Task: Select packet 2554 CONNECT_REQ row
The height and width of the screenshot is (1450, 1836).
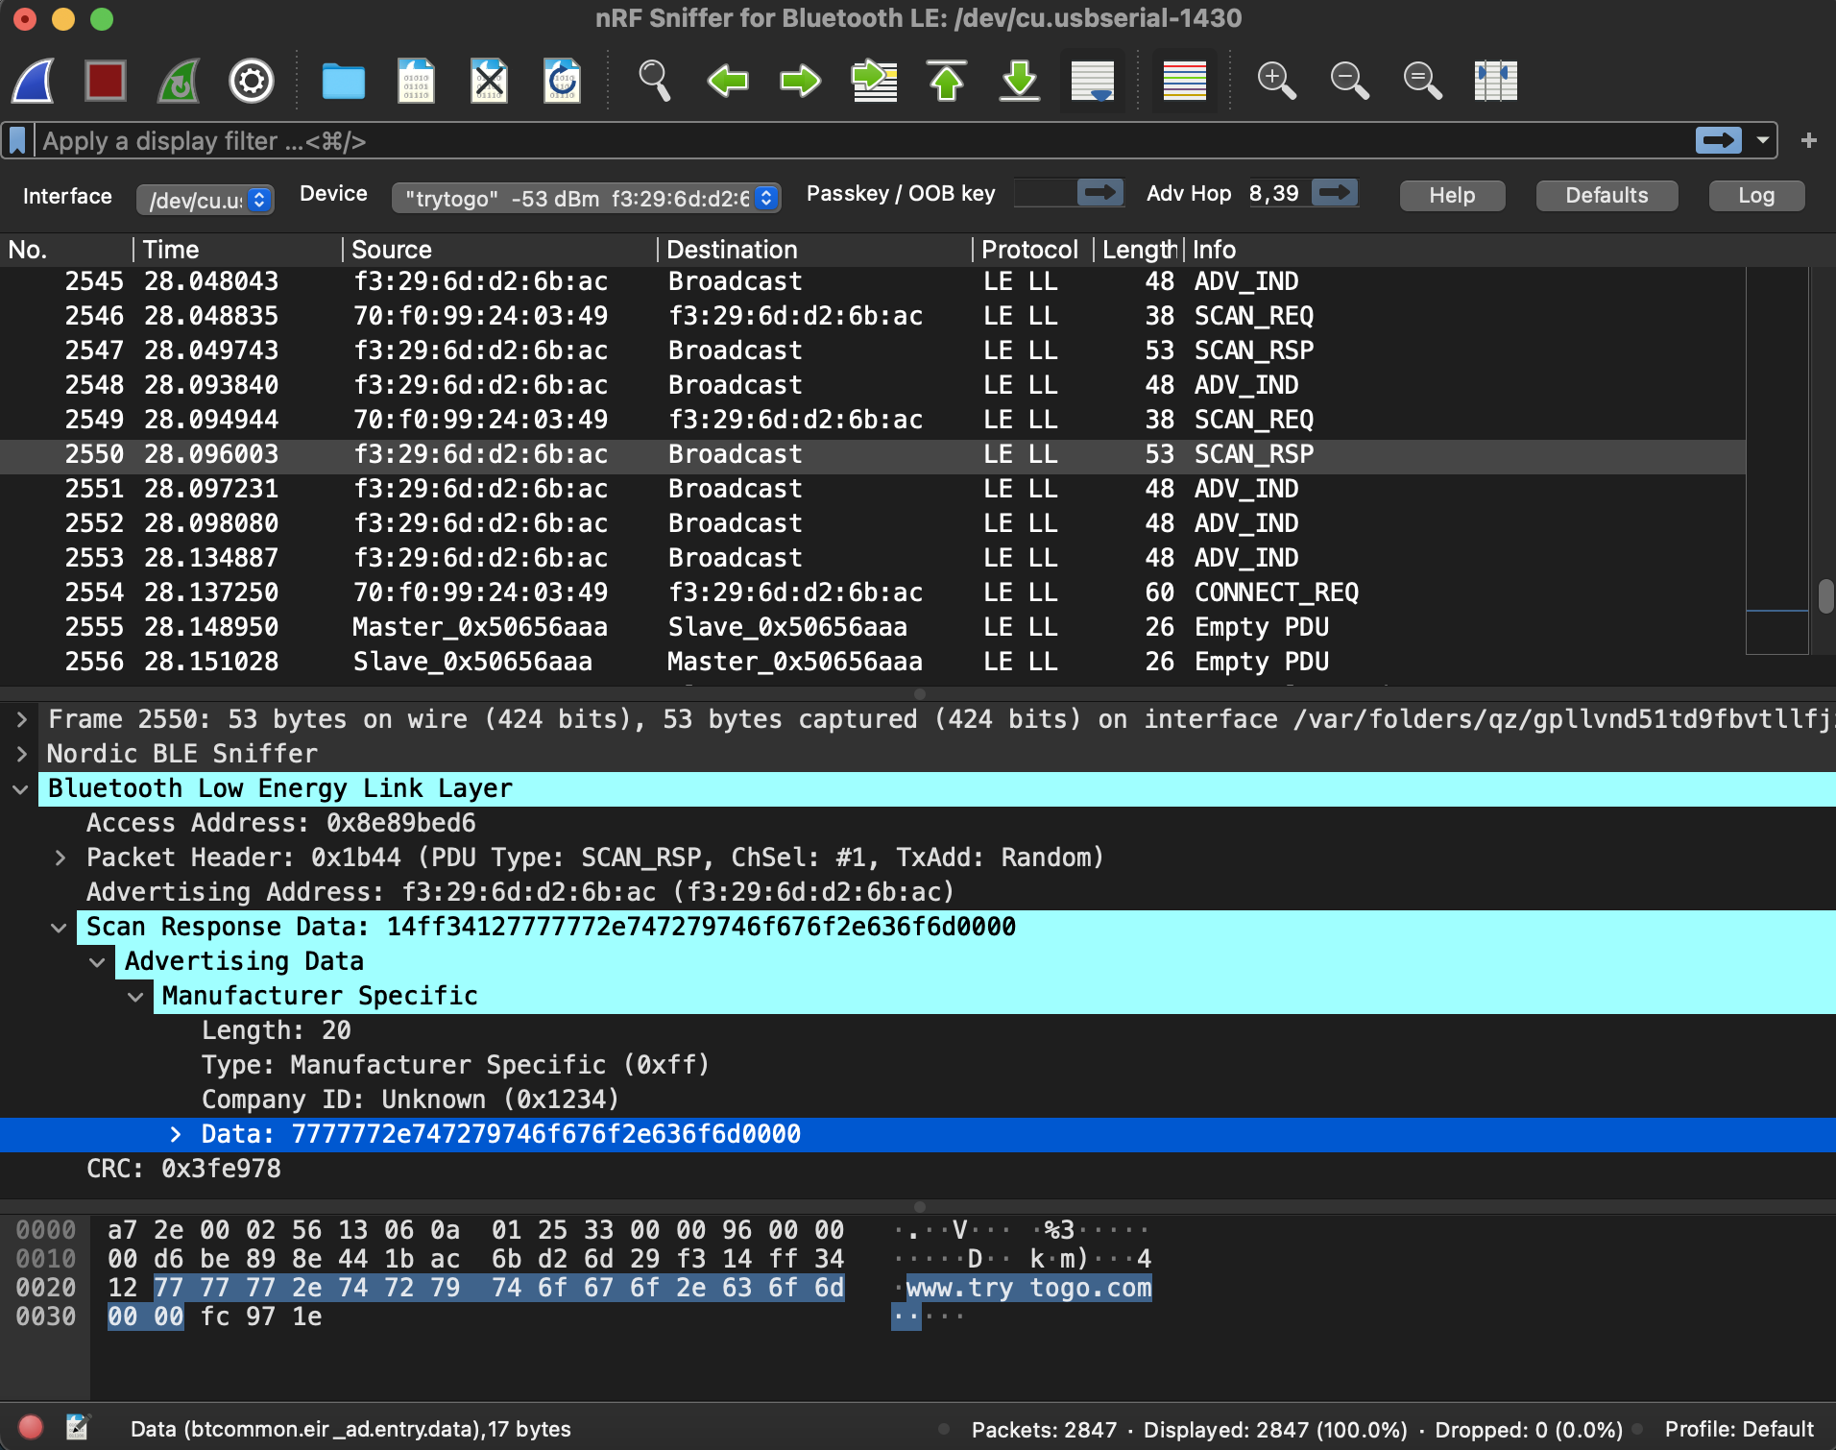Action: coord(872,592)
